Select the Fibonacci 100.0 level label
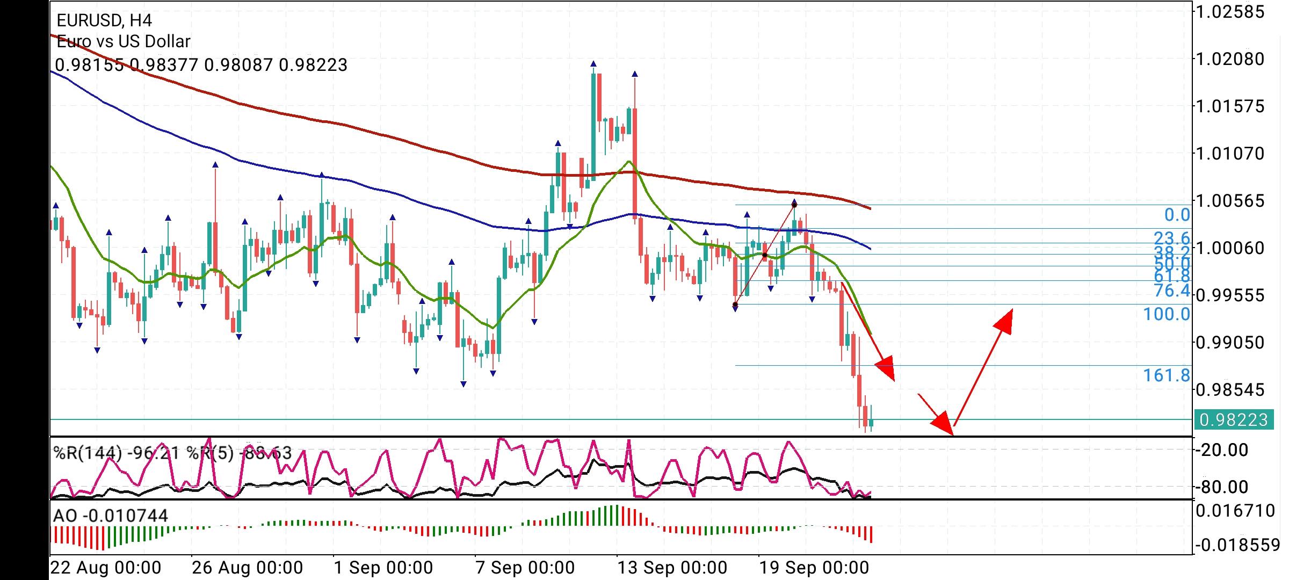Screen dimensions: 1289x580 tap(1167, 314)
